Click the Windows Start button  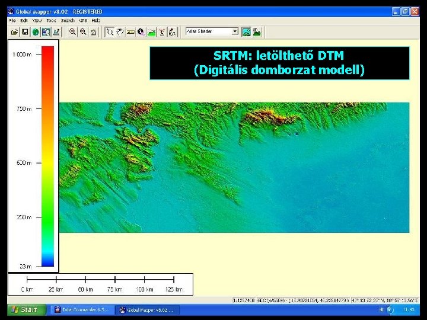click(x=27, y=310)
